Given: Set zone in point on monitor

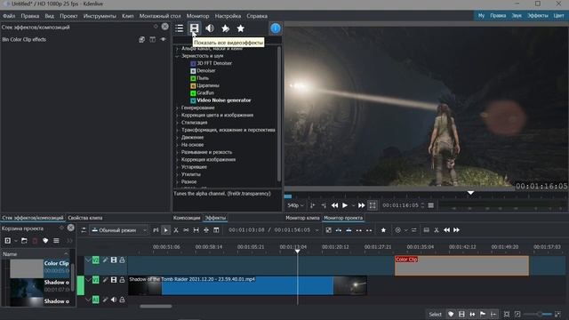Looking at the screenshot, I should click(312, 205).
